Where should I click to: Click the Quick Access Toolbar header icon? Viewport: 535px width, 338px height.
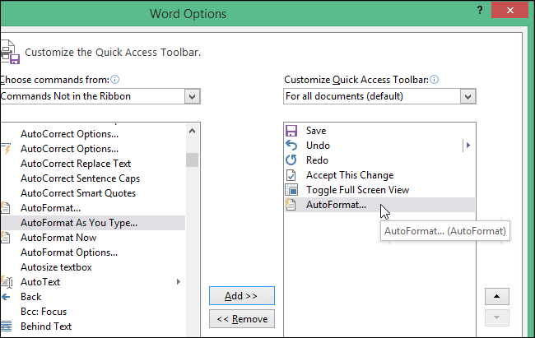[10, 52]
